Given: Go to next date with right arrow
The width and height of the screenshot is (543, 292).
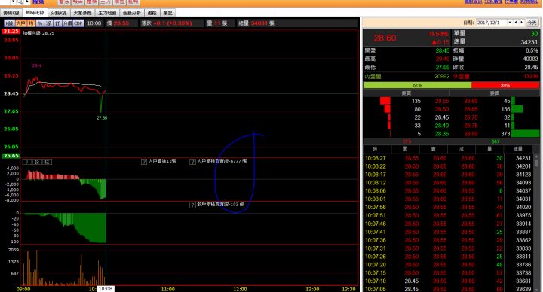Looking at the screenshot, I should click(x=522, y=23).
